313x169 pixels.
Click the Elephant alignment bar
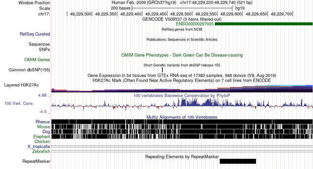[182, 136]
